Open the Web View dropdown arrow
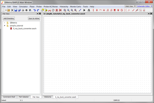Viewport: 154px width, 103px height. pyautogui.click(x=135, y=6)
